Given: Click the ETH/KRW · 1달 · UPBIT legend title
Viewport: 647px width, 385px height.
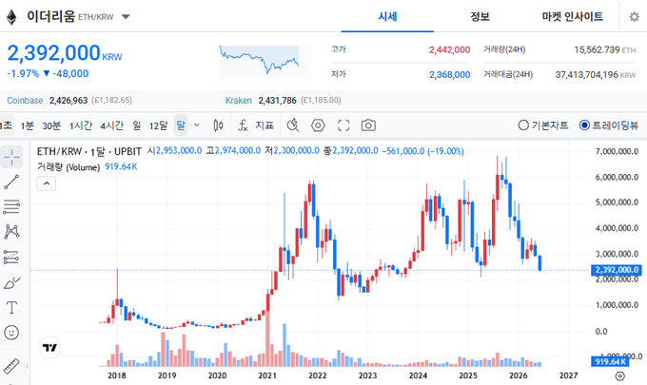Looking at the screenshot, I should tap(89, 151).
